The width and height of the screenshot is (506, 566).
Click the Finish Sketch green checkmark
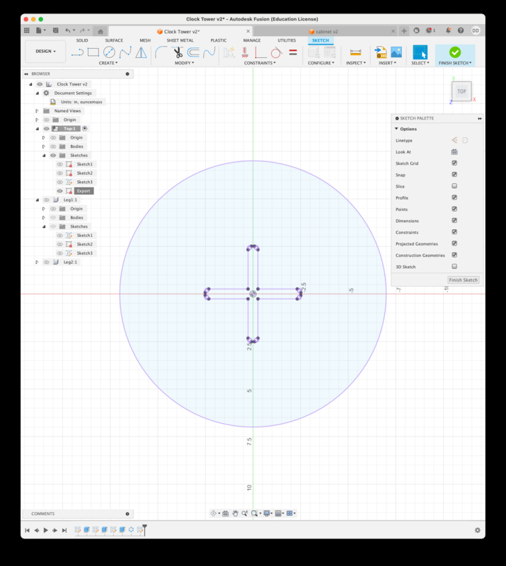455,52
